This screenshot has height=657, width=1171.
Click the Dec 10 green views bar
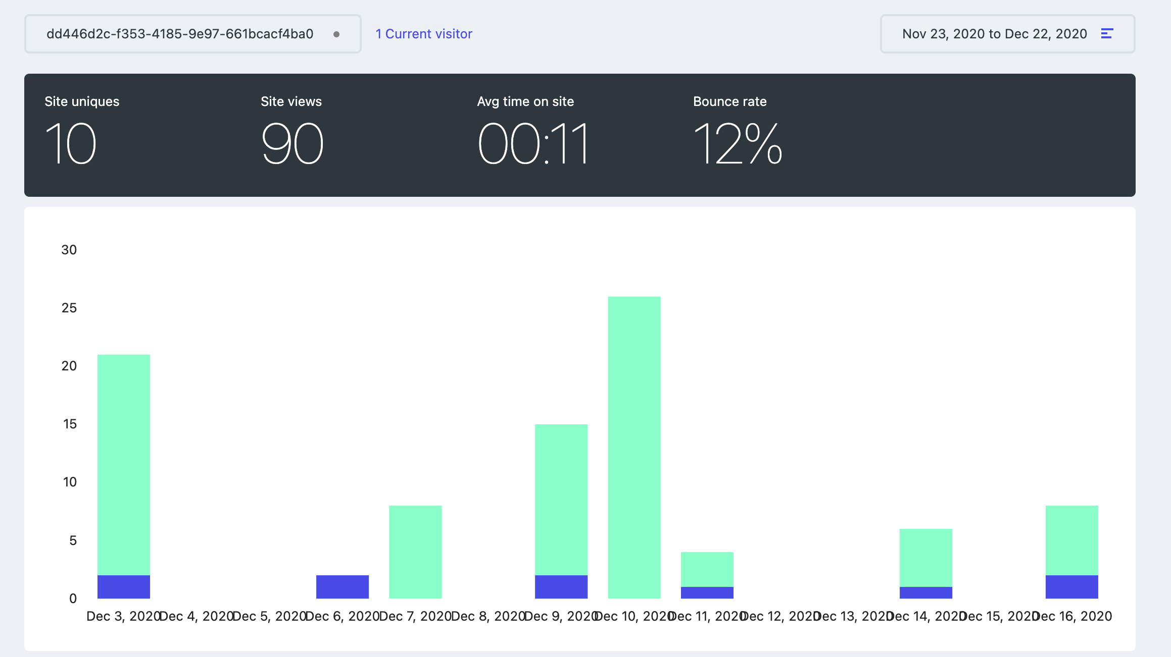pos(634,447)
